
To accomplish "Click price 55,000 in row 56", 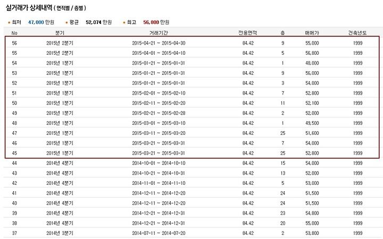I will coord(312,43).
